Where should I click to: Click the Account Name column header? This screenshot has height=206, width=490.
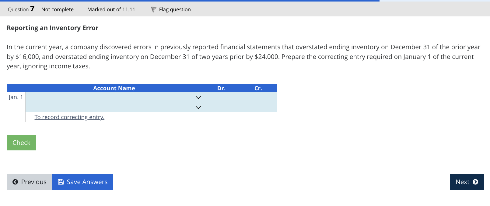tap(114, 88)
